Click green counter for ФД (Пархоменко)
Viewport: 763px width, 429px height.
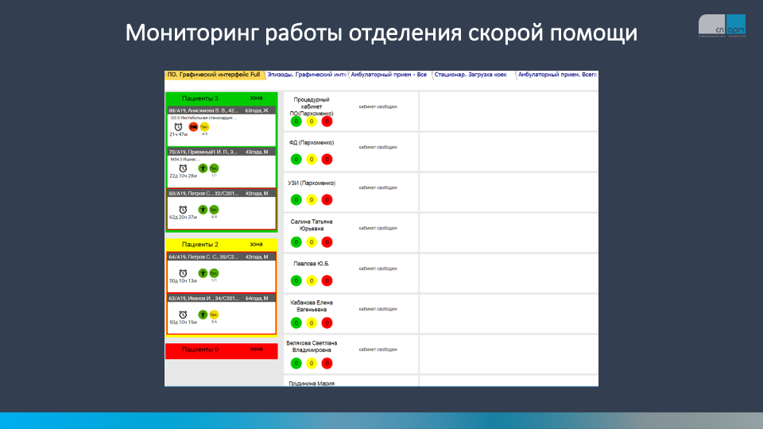tap(296, 159)
